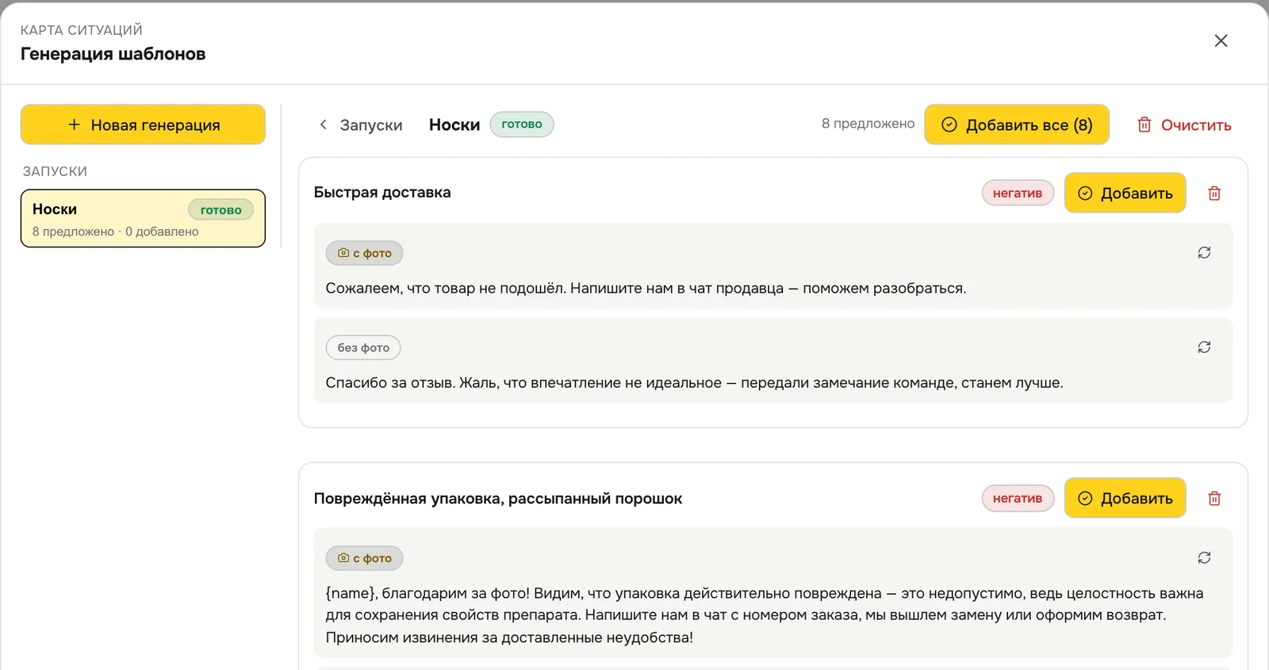Click the КАРТА СИТУАЦИЙ label
Image resolution: width=1269 pixels, height=670 pixels.
(82, 30)
